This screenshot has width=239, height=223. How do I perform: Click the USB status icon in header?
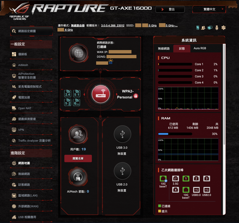pyautogui.click(x=217, y=28)
